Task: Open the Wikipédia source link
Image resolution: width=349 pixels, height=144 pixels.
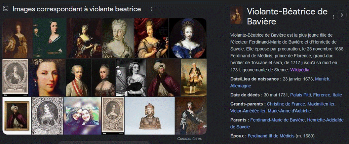Action: pyautogui.click(x=299, y=70)
